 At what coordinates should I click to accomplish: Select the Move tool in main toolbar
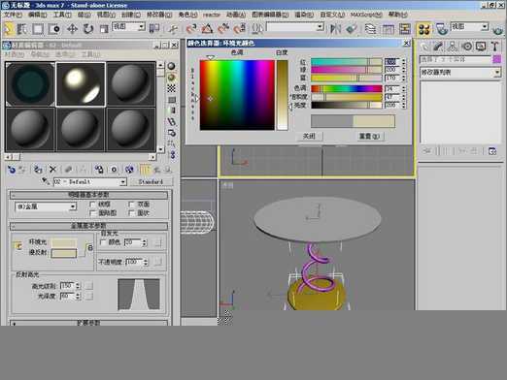(x=72, y=29)
